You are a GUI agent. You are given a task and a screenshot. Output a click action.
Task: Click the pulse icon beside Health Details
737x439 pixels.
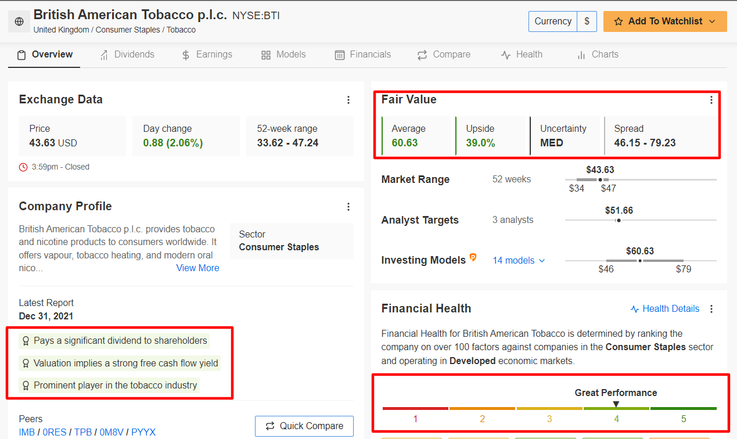(635, 309)
